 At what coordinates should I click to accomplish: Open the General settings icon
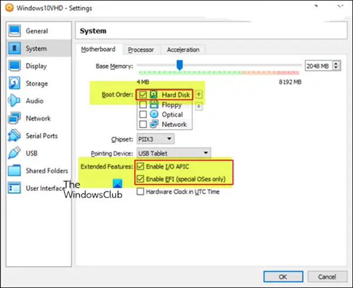(14, 31)
